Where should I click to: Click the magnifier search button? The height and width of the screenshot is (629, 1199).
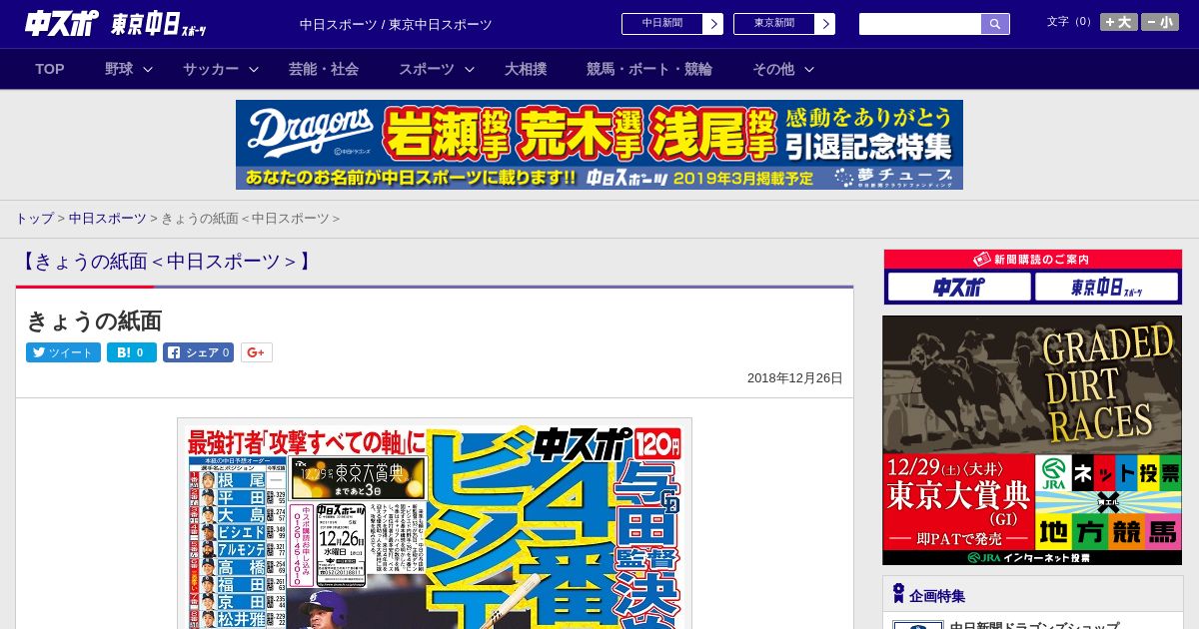click(x=995, y=24)
